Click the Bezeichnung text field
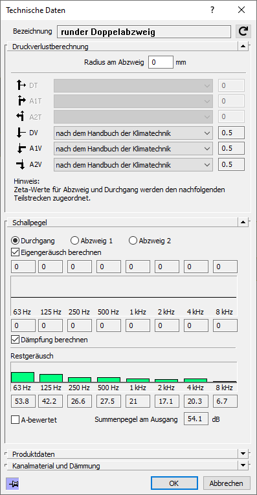 (144, 32)
